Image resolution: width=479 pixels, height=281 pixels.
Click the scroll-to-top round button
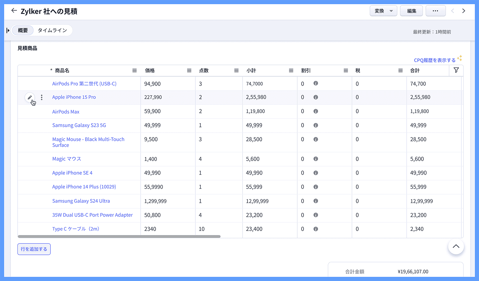coord(456,246)
